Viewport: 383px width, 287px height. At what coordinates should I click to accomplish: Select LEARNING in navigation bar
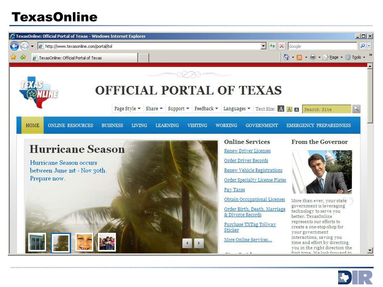pyautogui.click(x=167, y=126)
